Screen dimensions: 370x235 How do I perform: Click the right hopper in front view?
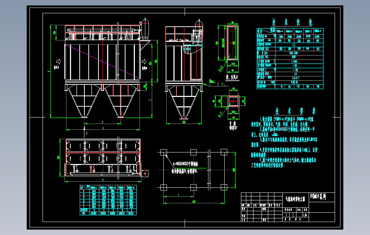(x=120, y=101)
